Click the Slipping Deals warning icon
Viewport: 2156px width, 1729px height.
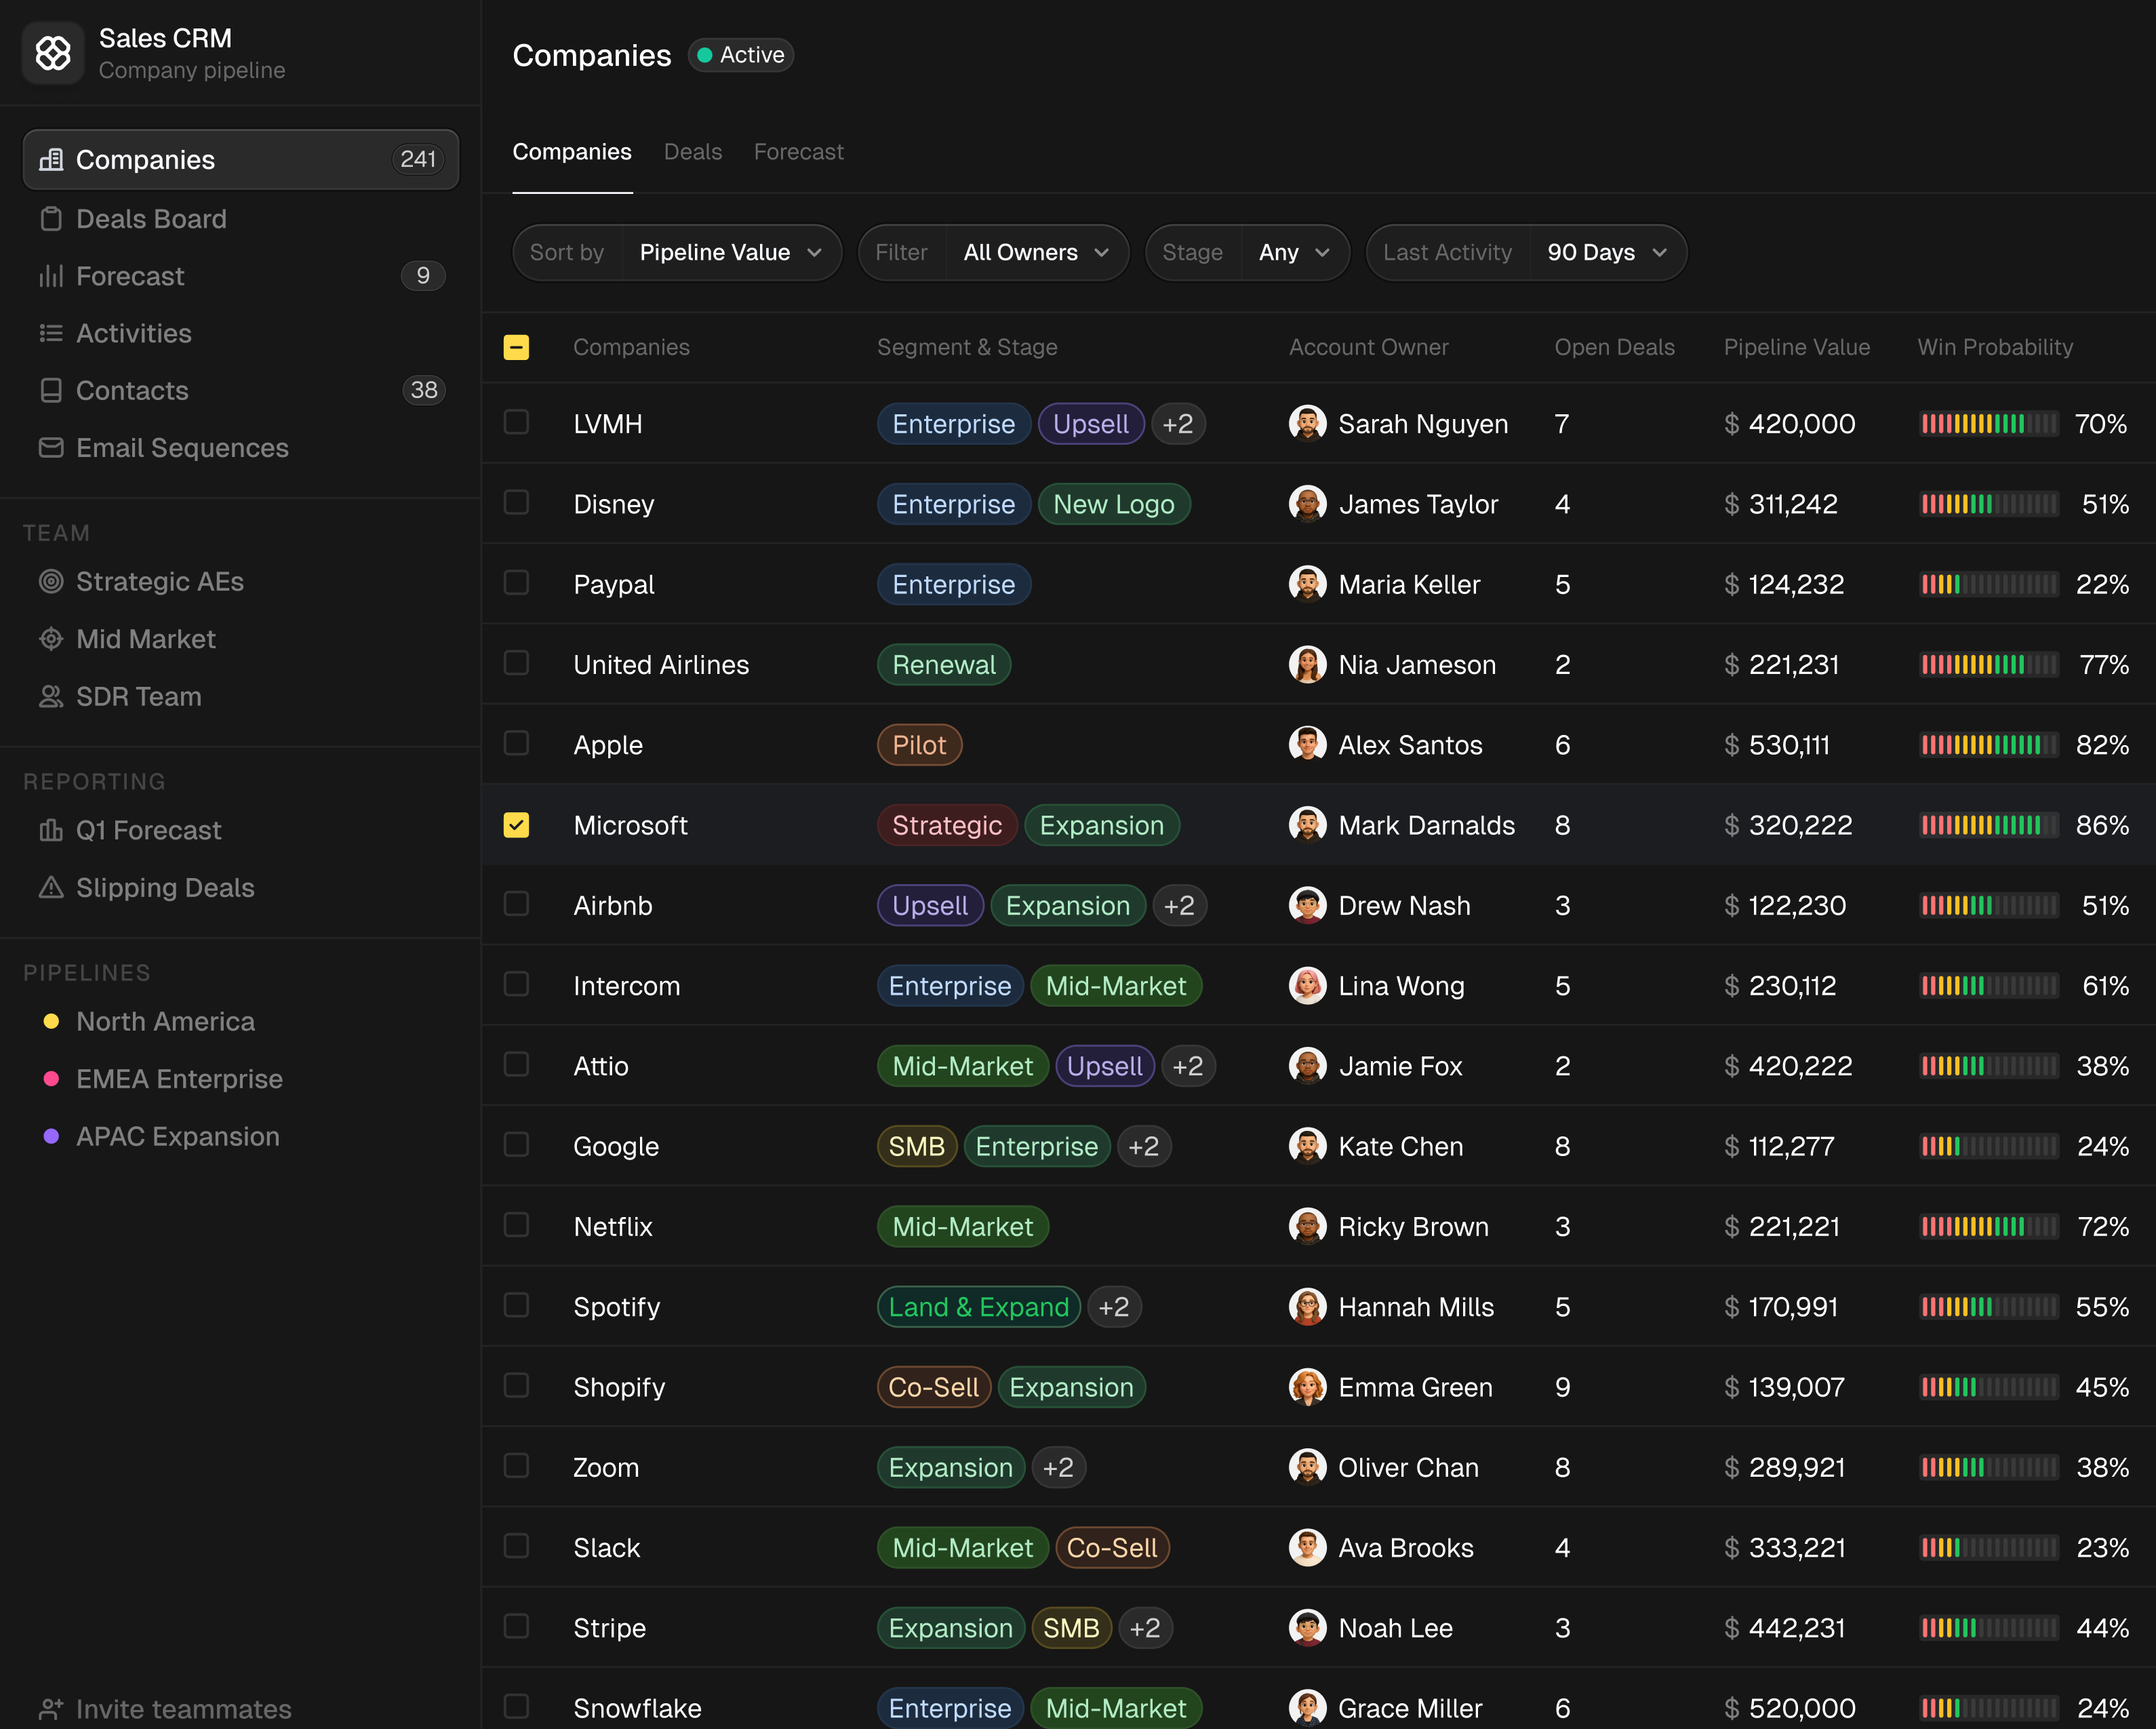(51, 887)
